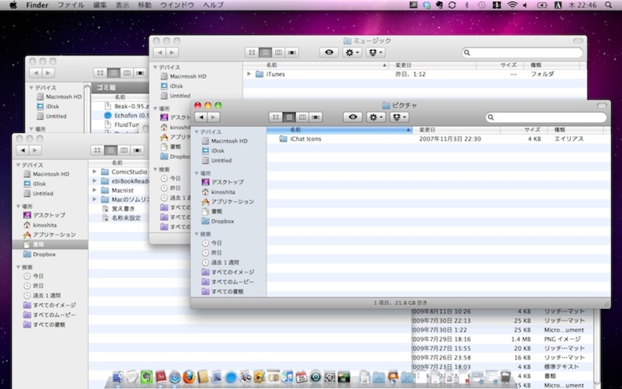Collapse デバイス section in ピクチャ sidebar
Viewport: 622px width, 389px height.
(x=196, y=132)
